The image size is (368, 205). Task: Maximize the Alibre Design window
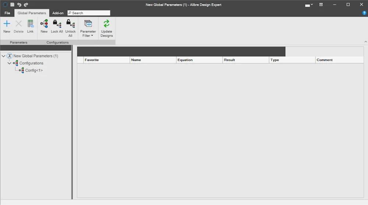(348, 4)
